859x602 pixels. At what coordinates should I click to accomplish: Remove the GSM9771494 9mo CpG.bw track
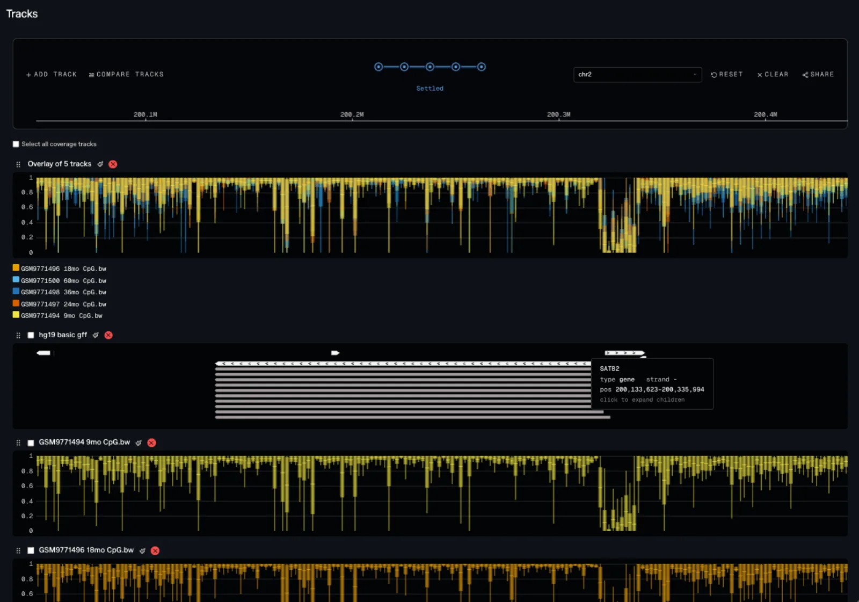pos(151,443)
